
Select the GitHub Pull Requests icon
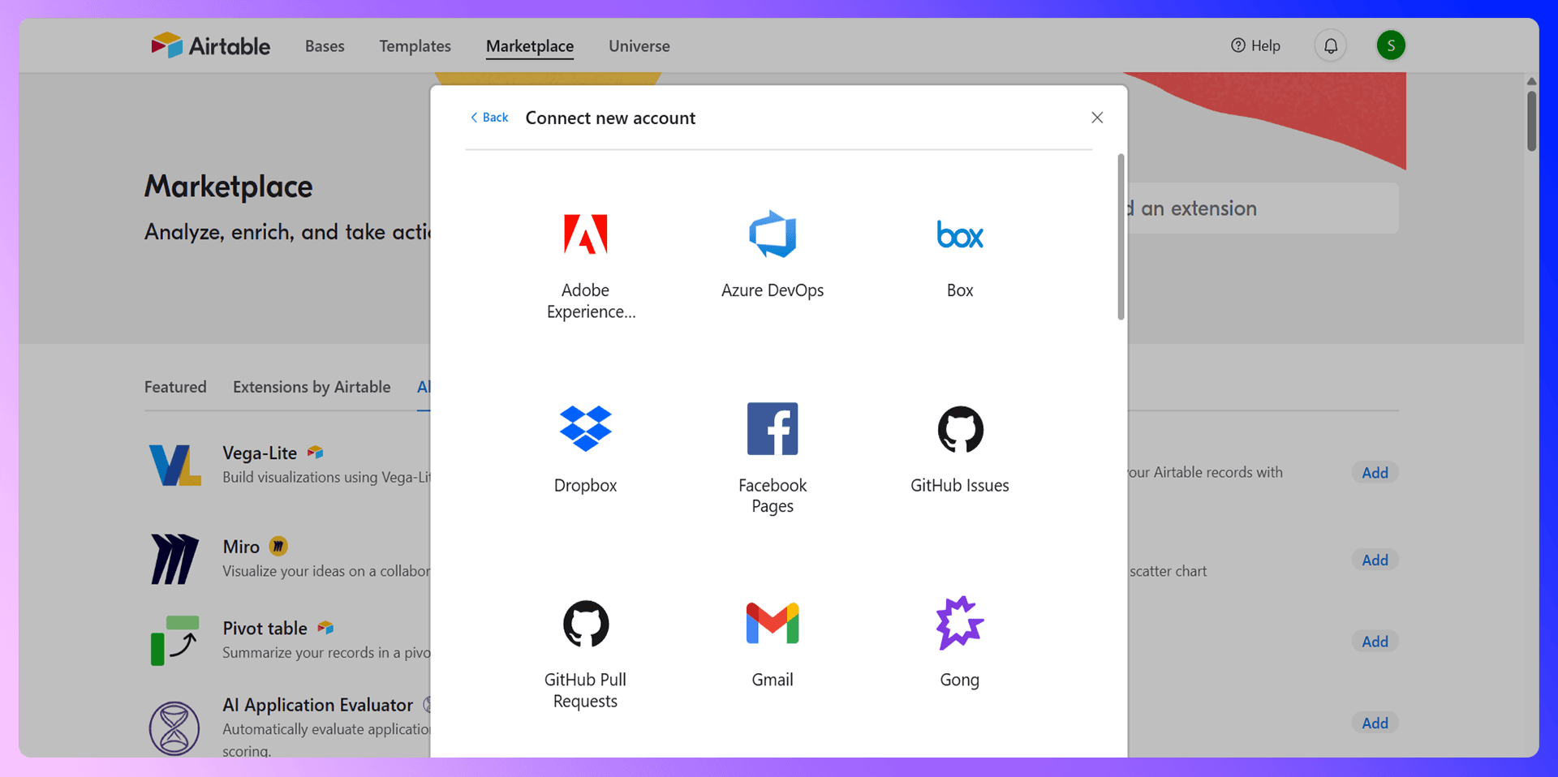pyautogui.click(x=585, y=623)
